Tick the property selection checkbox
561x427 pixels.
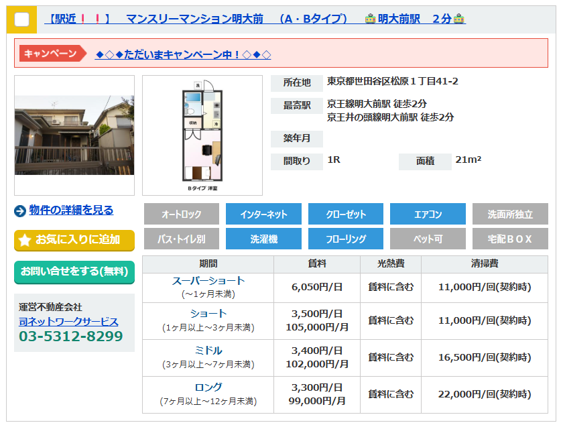point(22,19)
